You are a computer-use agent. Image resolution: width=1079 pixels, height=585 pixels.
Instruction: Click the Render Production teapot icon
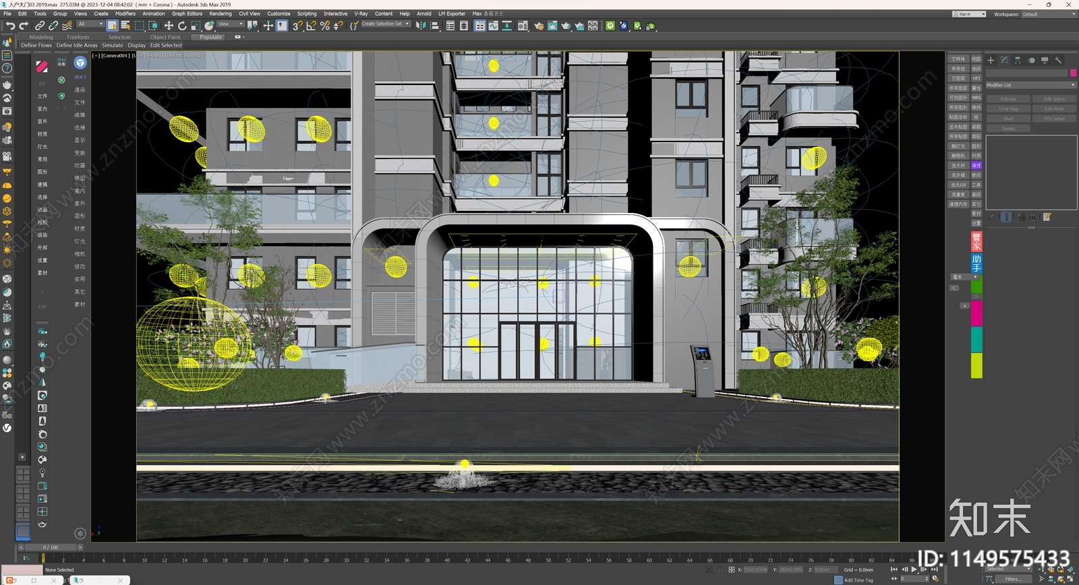pos(566,26)
